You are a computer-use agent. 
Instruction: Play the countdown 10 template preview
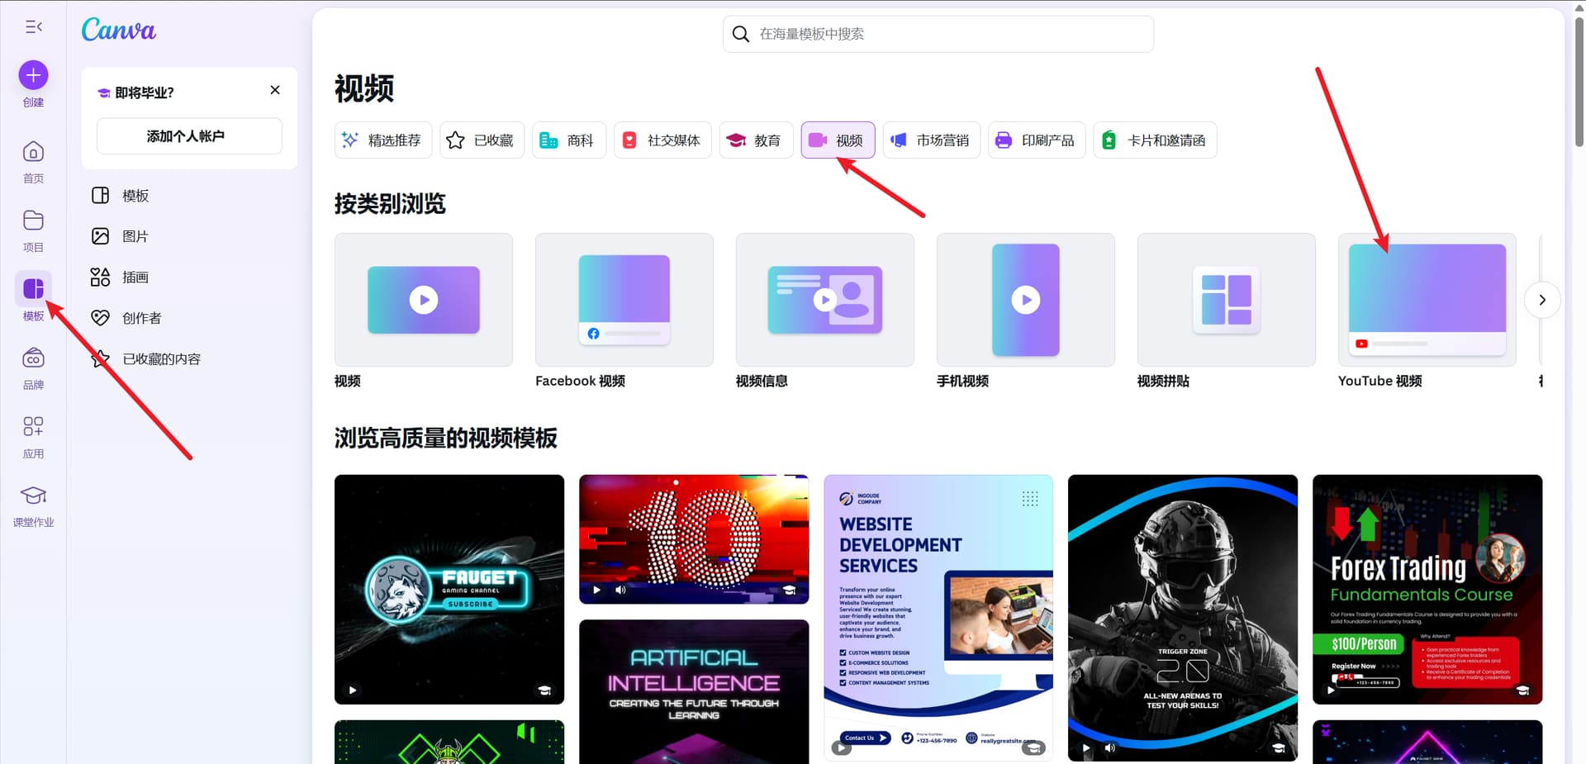click(x=596, y=590)
